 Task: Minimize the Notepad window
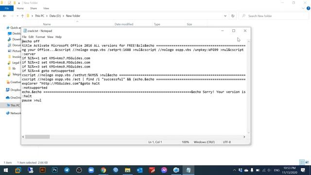point(223,31)
